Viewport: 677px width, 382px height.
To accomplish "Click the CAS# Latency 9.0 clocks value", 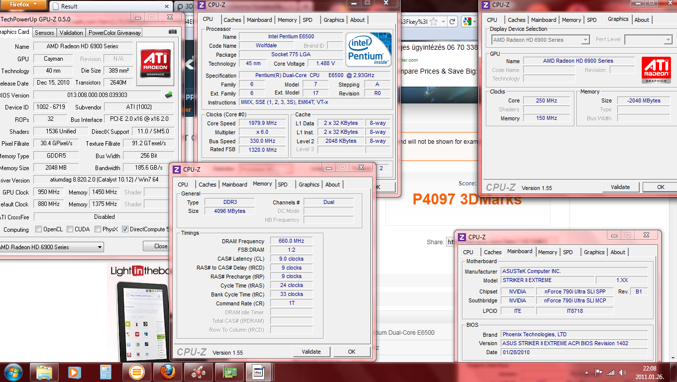I will coord(291,259).
